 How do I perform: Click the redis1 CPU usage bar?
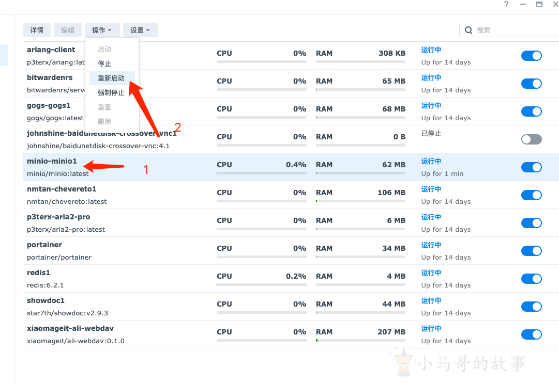click(262, 285)
